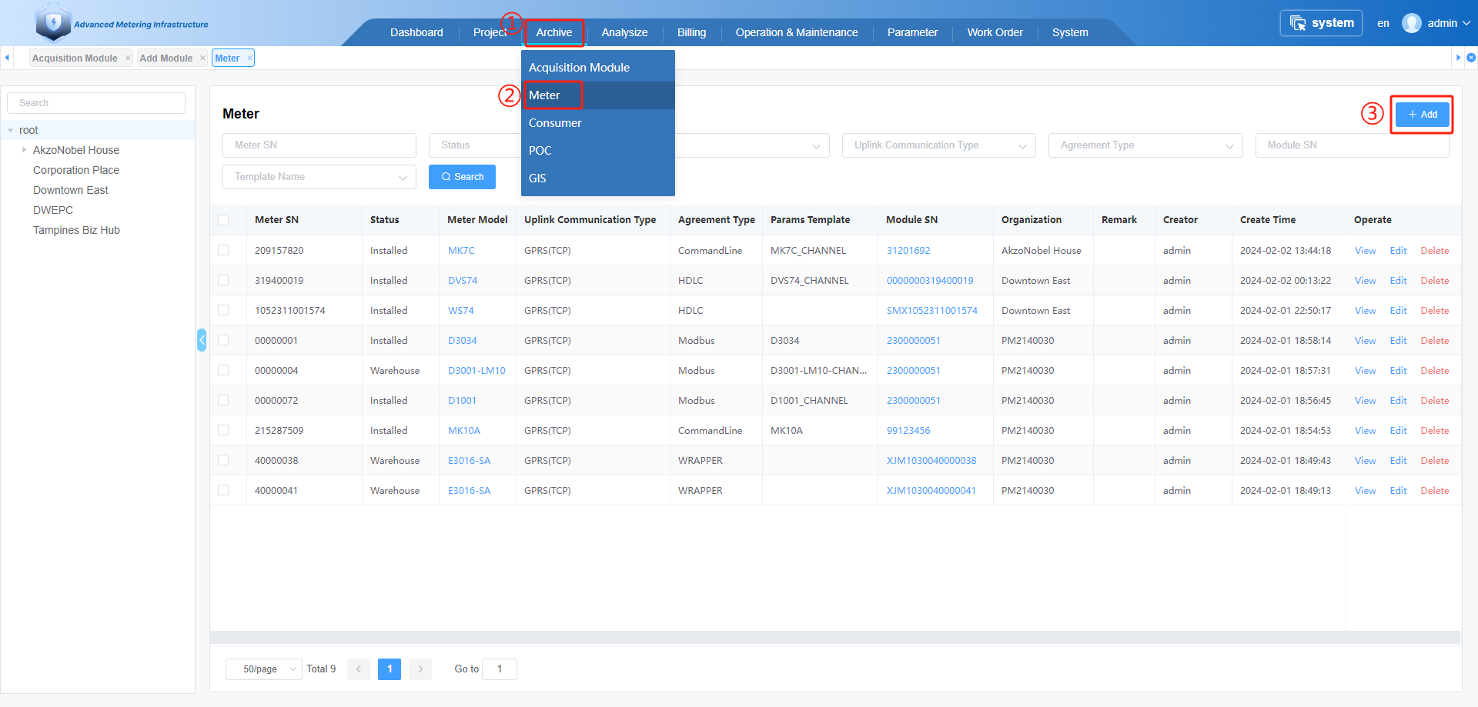The image size is (1478, 707).
Task: Check the row for meter 00000072
Action: [223, 400]
